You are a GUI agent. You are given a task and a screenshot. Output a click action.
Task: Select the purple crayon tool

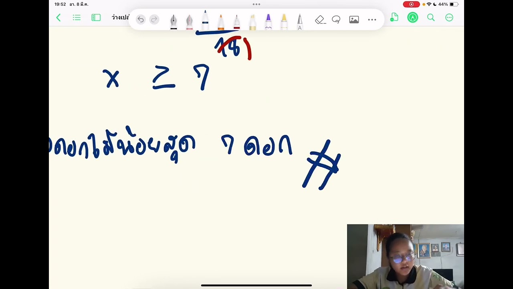[268, 22]
